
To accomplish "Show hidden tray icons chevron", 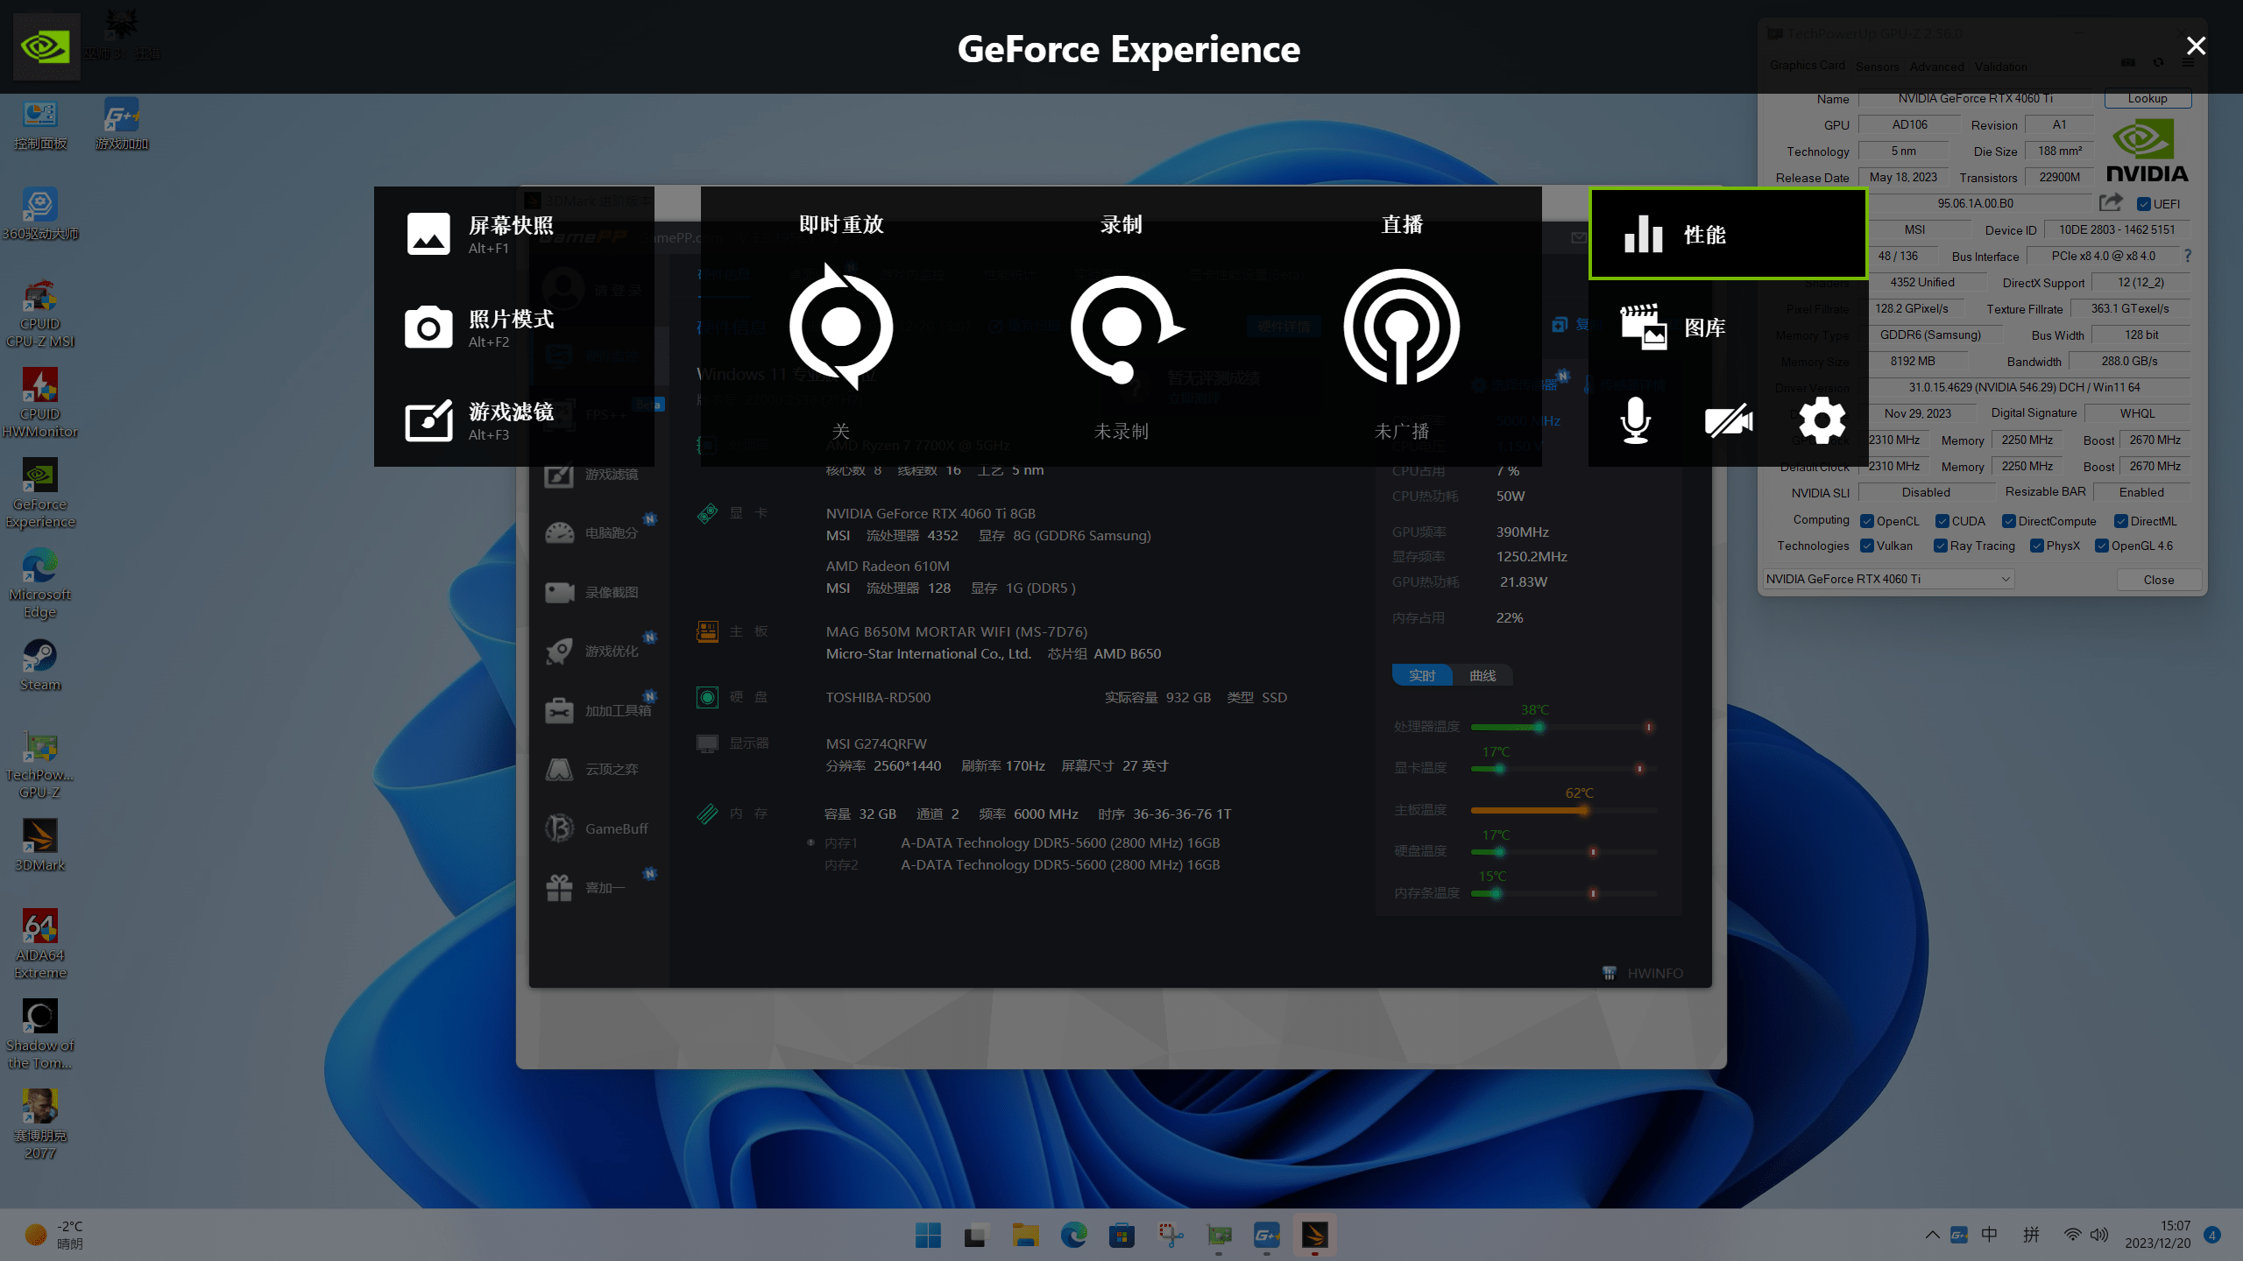I will tap(1932, 1235).
